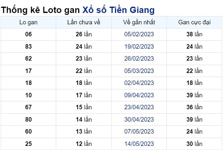224x150 pixels.
Task: Select loto number 06 cell
Action: tap(28, 34)
